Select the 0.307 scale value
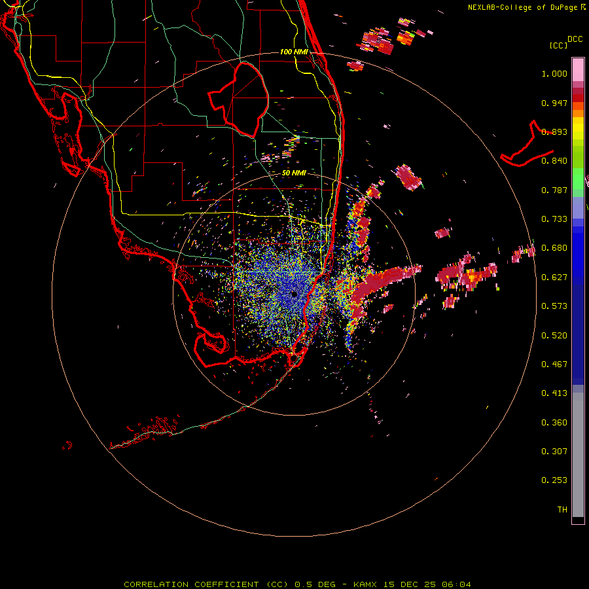This screenshot has width=589, height=589. pyautogui.click(x=554, y=452)
